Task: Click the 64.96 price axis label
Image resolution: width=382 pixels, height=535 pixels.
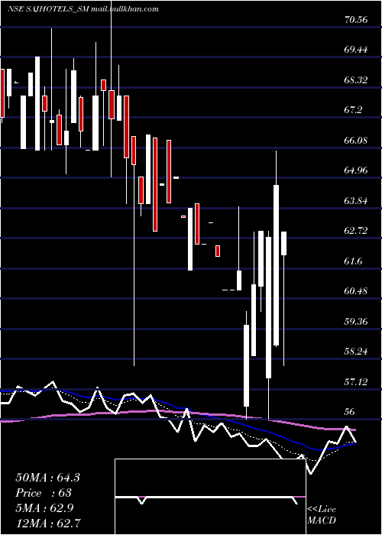Action: pos(356,170)
